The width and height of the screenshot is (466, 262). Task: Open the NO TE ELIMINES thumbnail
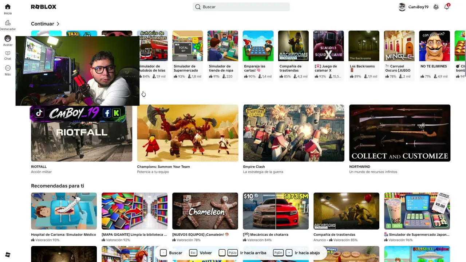tap(434, 46)
